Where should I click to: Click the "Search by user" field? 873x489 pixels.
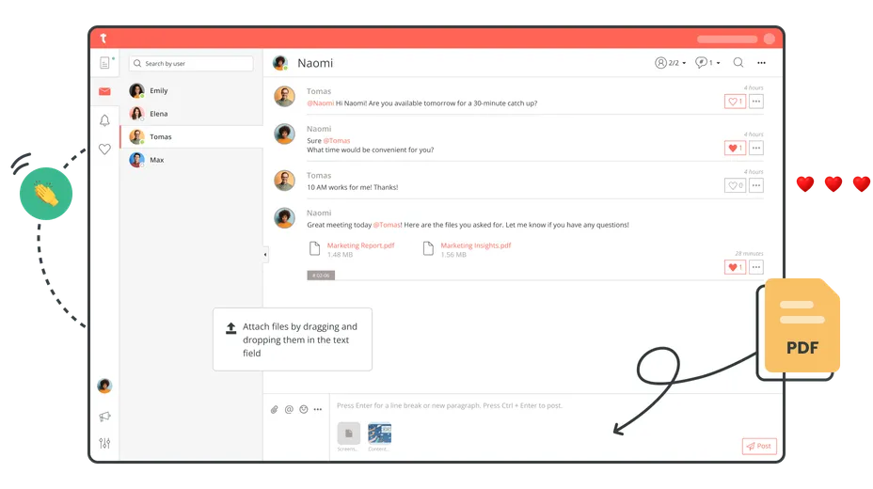pos(192,64)
